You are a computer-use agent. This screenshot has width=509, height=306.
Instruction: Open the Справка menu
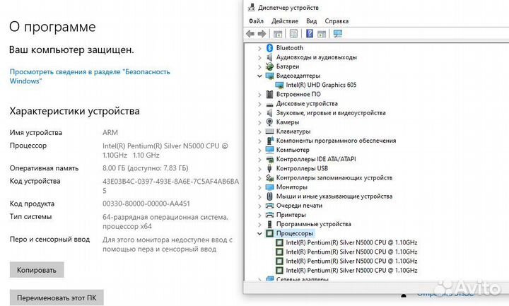coord(337,21)
